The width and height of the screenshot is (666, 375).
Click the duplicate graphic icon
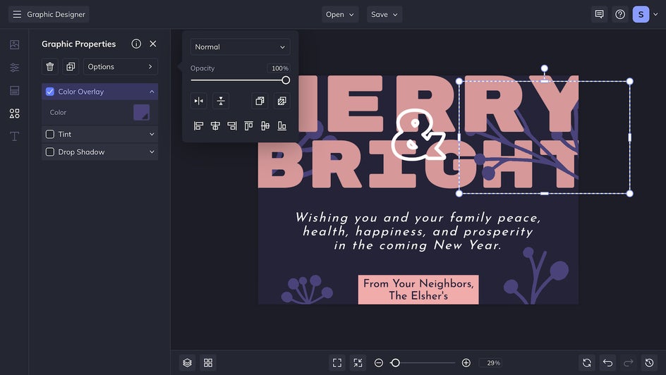71,66
